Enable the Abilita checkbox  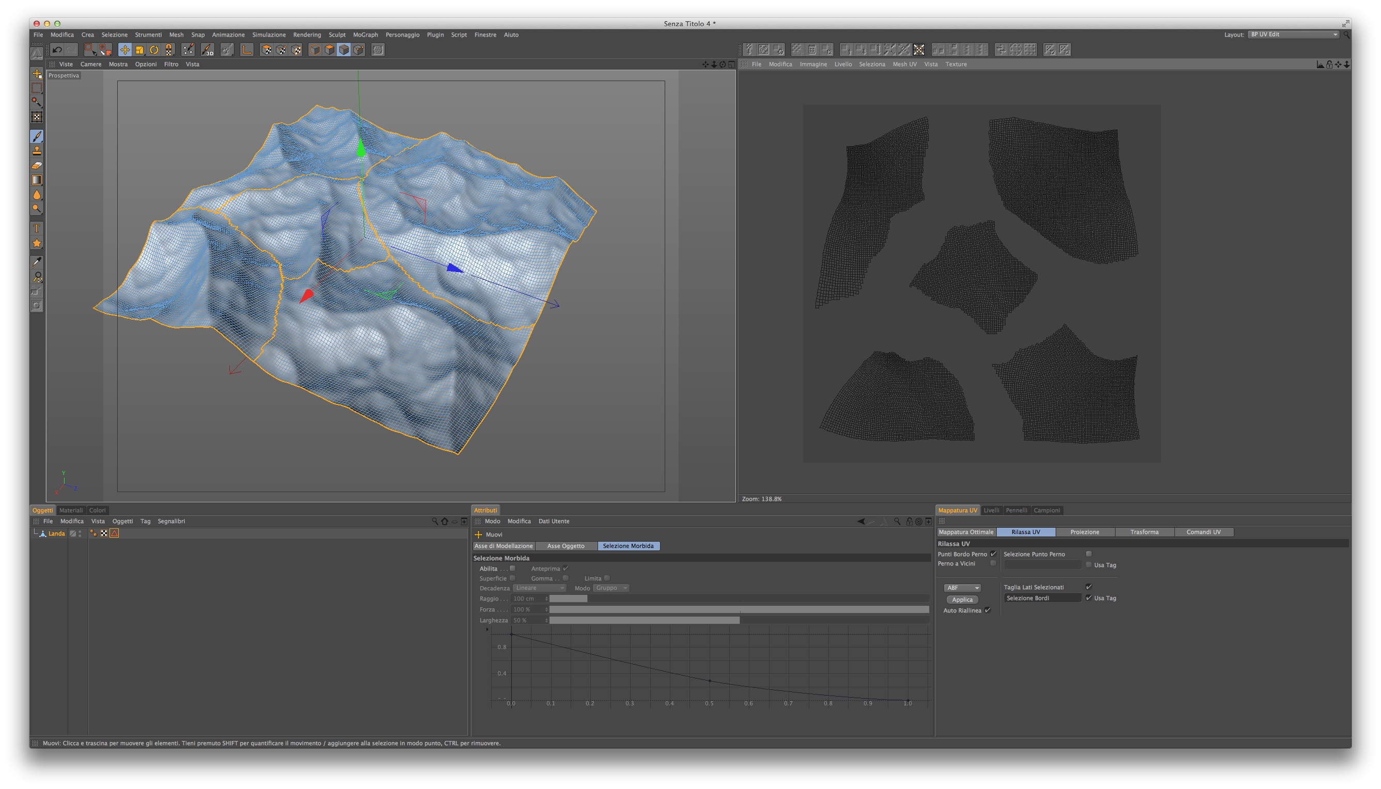point(512,569)
